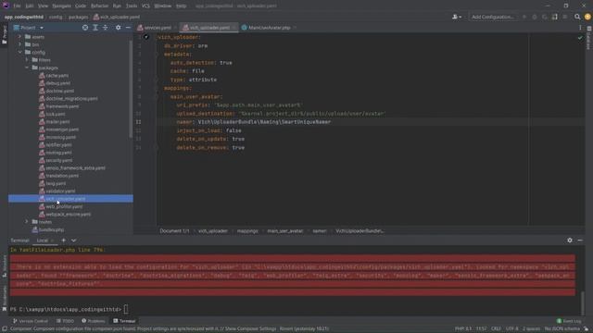The width and height of the screenshot is (593, 333).
Task: Open the Navigate menu
Action: pos(61,6)
